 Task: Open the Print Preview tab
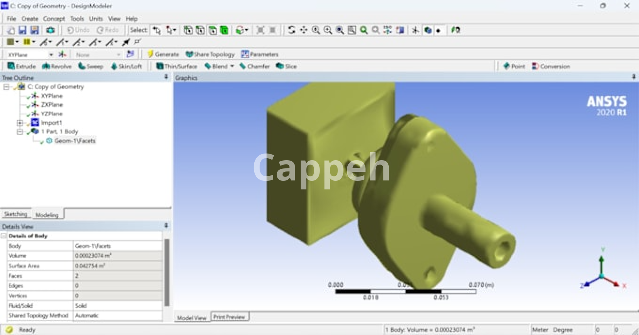coord(229,317)
